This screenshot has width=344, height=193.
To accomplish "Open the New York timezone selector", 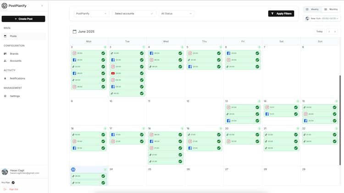I will coord(322,19).
